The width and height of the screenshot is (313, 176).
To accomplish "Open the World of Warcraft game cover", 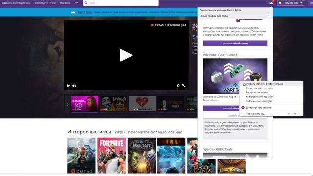I will pos(141,155).
